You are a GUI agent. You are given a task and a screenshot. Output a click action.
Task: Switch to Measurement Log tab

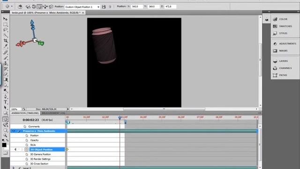click(53, 113)
